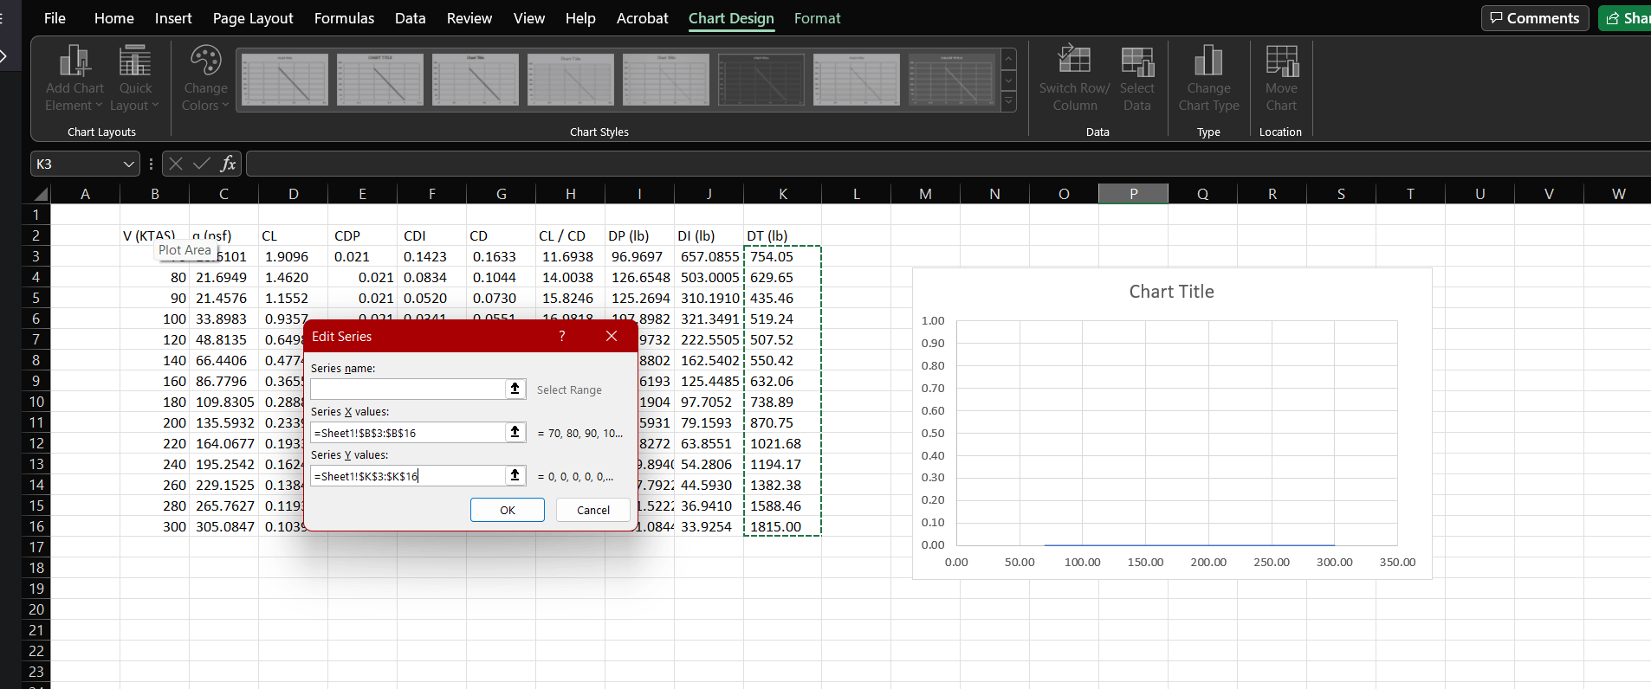Select the dark chart style thumbnail
1651x689 pixels.
point(761,80)
